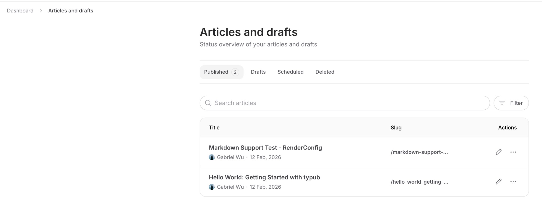Open the three-dot menu for Markdown Support Test

[x=513, y=152]
